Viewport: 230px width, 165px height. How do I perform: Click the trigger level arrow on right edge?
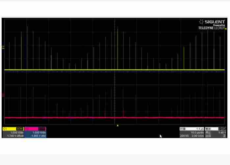(x=226, y=29)
